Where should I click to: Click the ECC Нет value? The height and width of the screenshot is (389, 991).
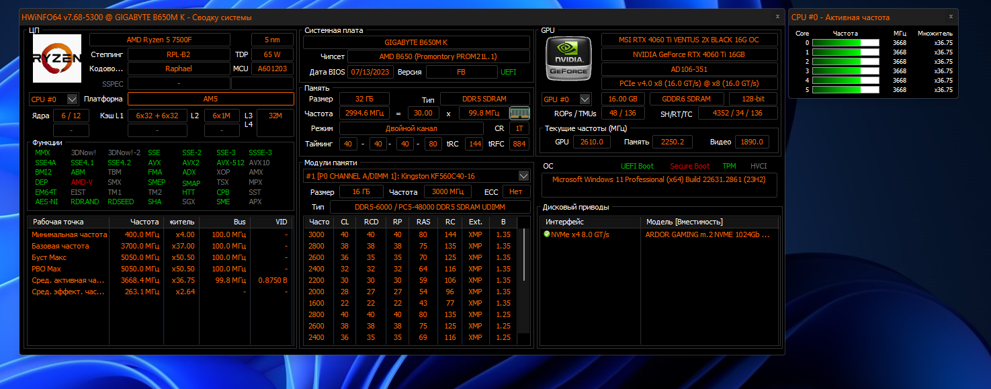(x=516, y=192)
